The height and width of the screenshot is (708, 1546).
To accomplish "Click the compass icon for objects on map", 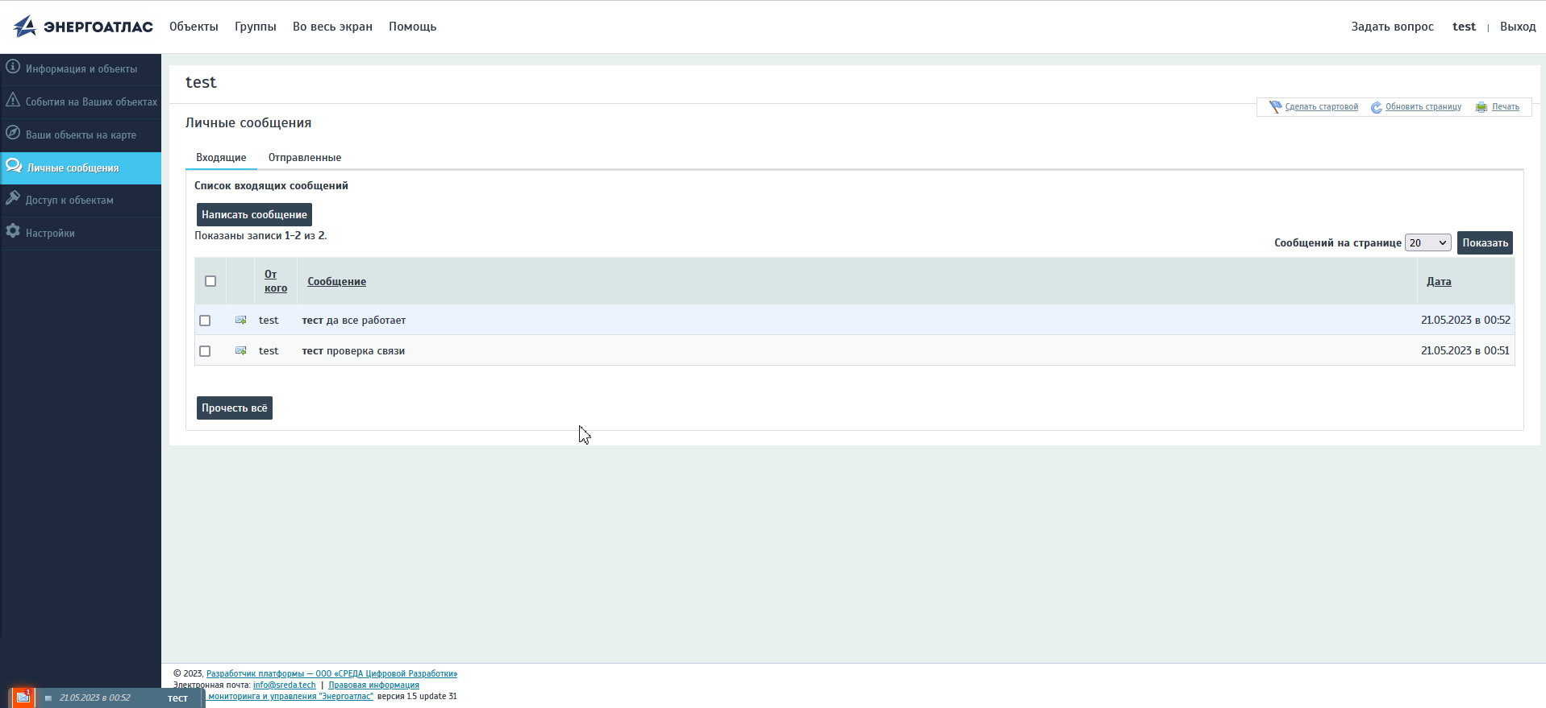I will click(13, 133).
